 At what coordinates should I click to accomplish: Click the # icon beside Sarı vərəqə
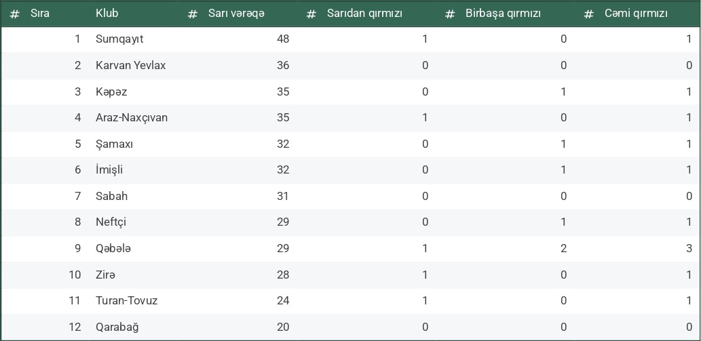click(x=193, y=14)
